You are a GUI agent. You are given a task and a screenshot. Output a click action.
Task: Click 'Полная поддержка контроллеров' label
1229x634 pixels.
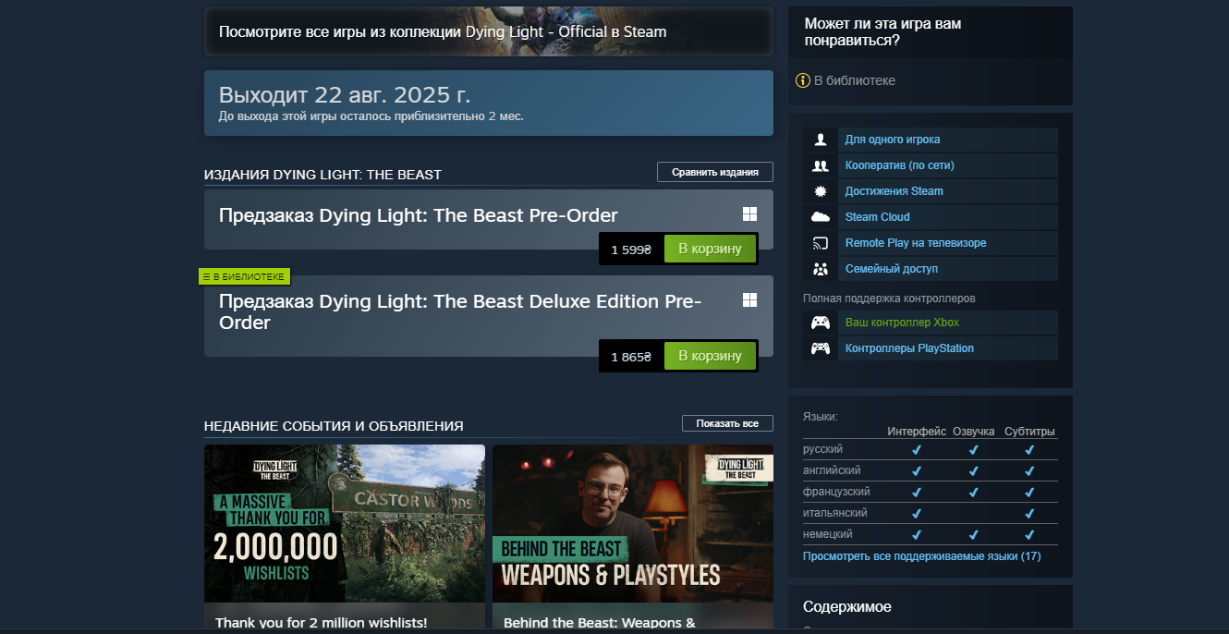click(x=889, y=299)
